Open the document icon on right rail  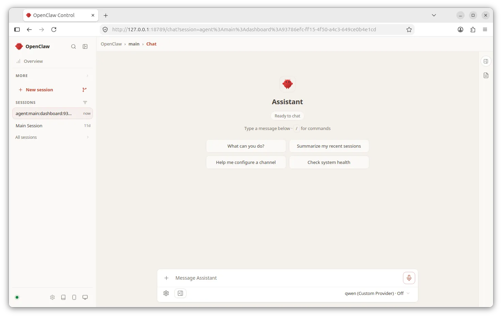(486, 75)
